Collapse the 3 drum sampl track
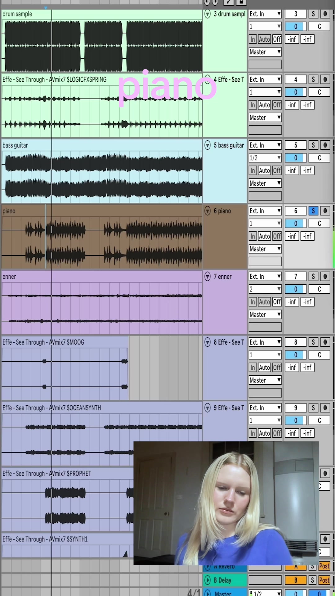Screen dimensions: 335x596 [208, 14]
